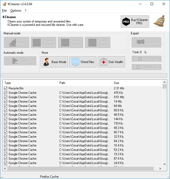Click the Basic Mode businessman icon
Screen dimensions: 170x179
pyautogui.click(x=46, y=62)
